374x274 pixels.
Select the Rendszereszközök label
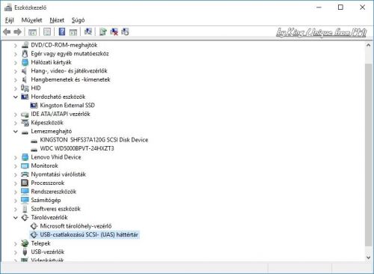point(54,192)
